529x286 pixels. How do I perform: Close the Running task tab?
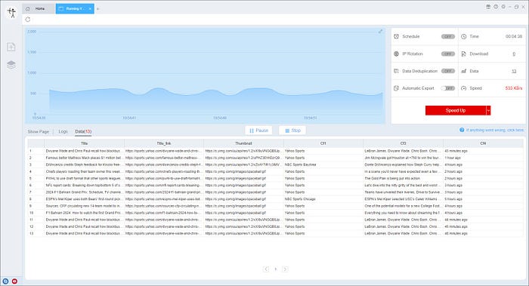pos(90,9)
